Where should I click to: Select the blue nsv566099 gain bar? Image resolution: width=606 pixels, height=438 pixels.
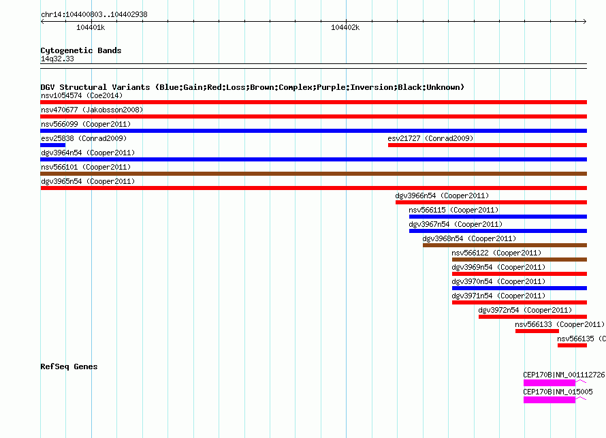click(x=313, y=131)
